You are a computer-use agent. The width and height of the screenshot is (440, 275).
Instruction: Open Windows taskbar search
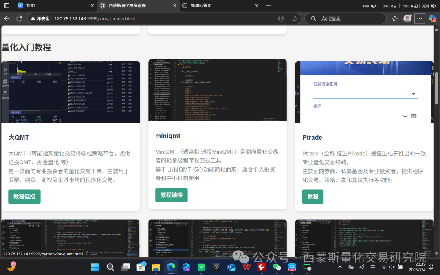click(x=110, y=267)
